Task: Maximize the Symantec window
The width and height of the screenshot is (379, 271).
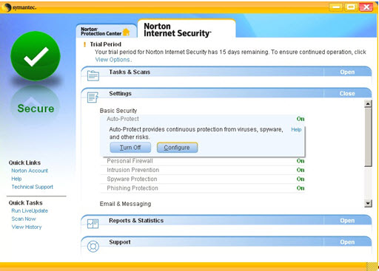Action: [351, 7]
